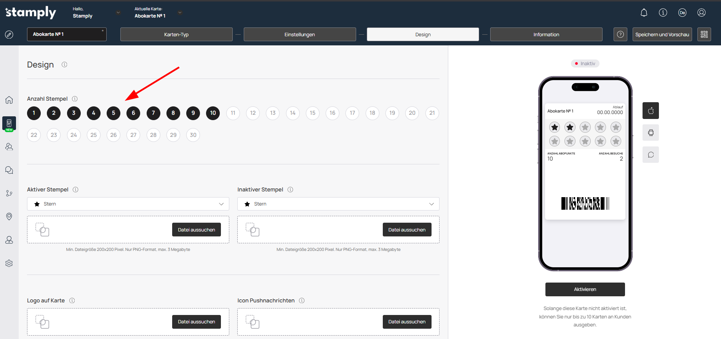Go to the Einstellungen tab
Screen dimensions: 721x339
[300, 34]
